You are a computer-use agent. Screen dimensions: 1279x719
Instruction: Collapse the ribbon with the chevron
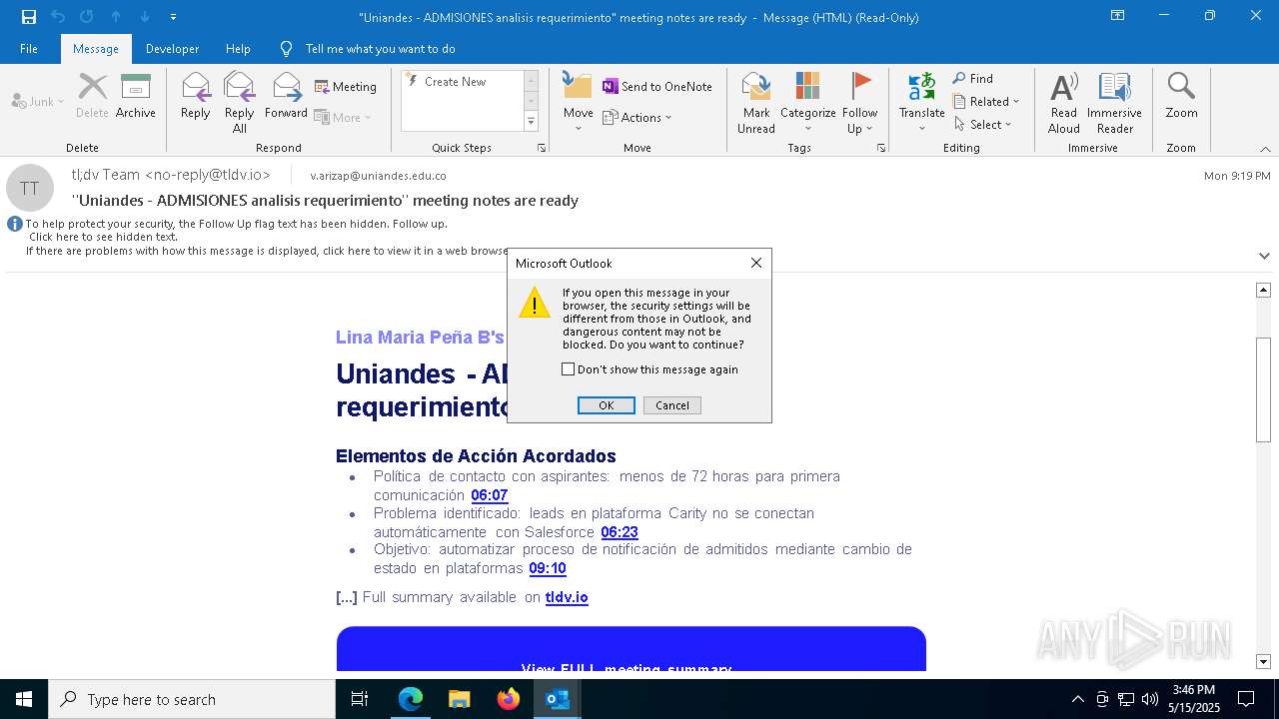[1265, 149]
